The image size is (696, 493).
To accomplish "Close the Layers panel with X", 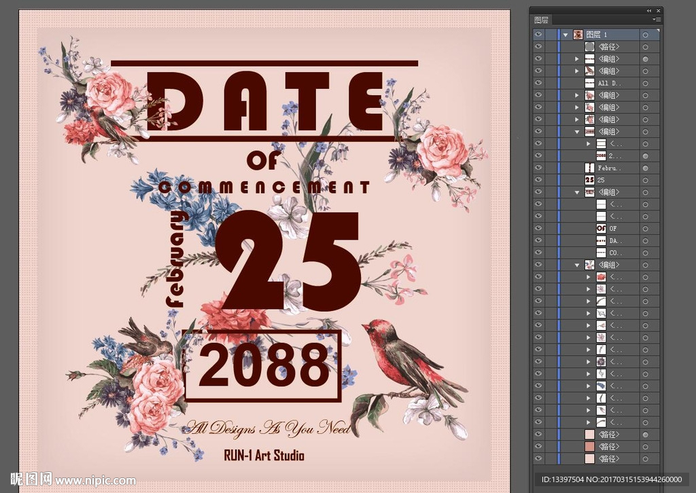I will [x=657, y=11].
